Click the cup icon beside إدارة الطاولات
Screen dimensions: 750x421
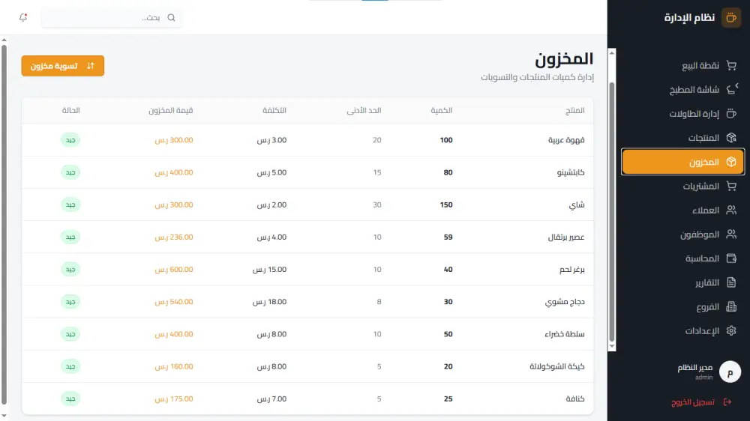pyautogui.click(x=730, y=114)
